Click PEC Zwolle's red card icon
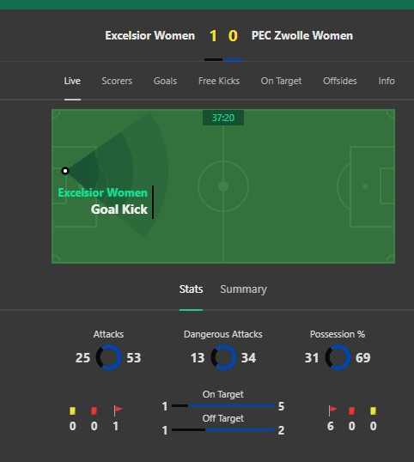This screenshot has width=414, height=462. pyautogui.click(x=351, y=410)
